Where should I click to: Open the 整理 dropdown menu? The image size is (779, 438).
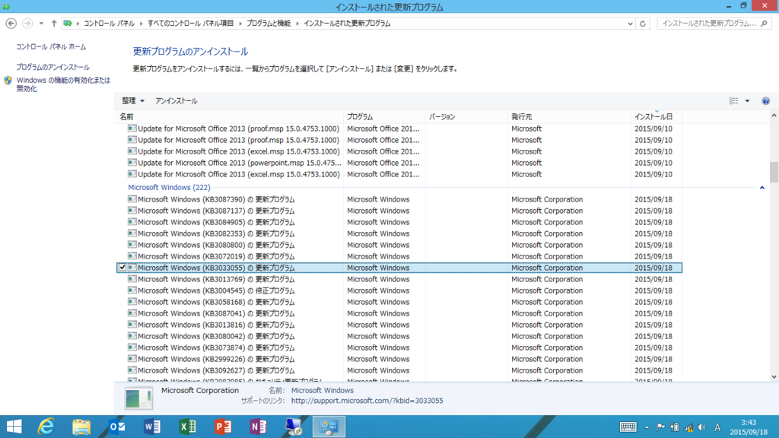coord(132,101)
